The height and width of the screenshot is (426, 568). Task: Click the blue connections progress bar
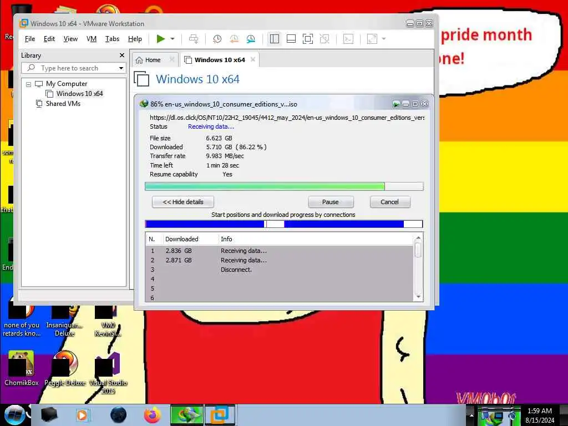pyautogui.click(x=283, y=224)
